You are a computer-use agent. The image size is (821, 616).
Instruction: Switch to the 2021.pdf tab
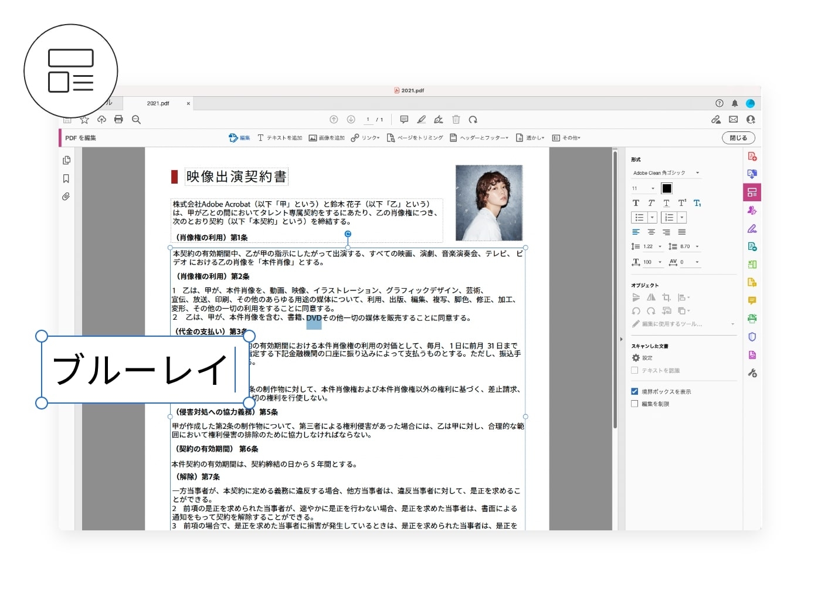point(158,103)
